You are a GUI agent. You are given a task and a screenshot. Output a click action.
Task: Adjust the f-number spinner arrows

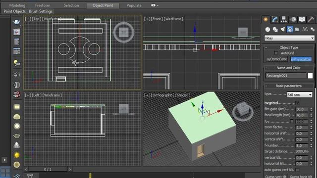click(x=311, y=145)
